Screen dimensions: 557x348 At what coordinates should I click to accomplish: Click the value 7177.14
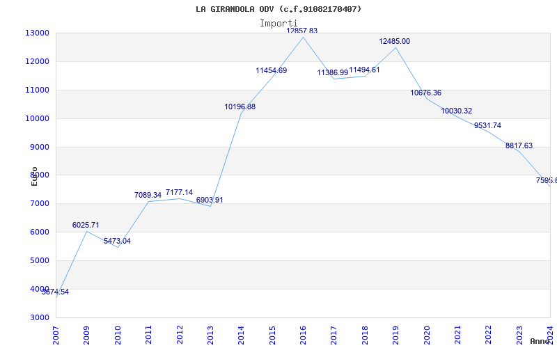(180, 193)
